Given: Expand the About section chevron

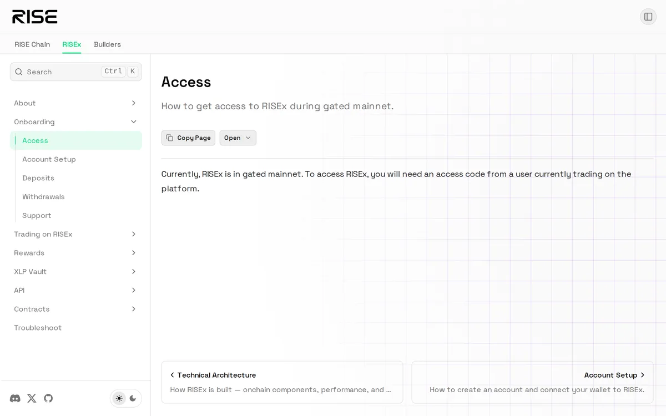Looking at the screenshot, I should [x=134, y=103].
